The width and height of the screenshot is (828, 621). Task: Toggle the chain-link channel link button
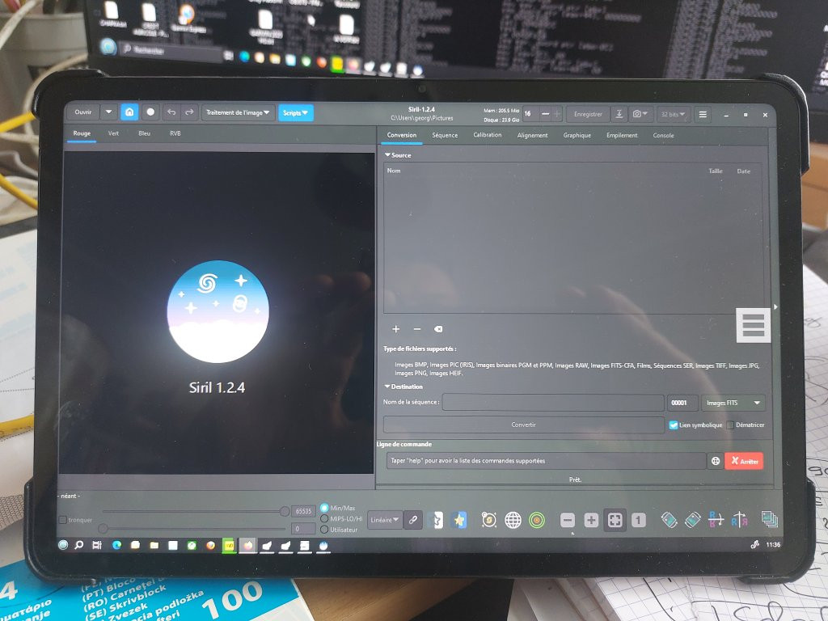tap(413, 520)
